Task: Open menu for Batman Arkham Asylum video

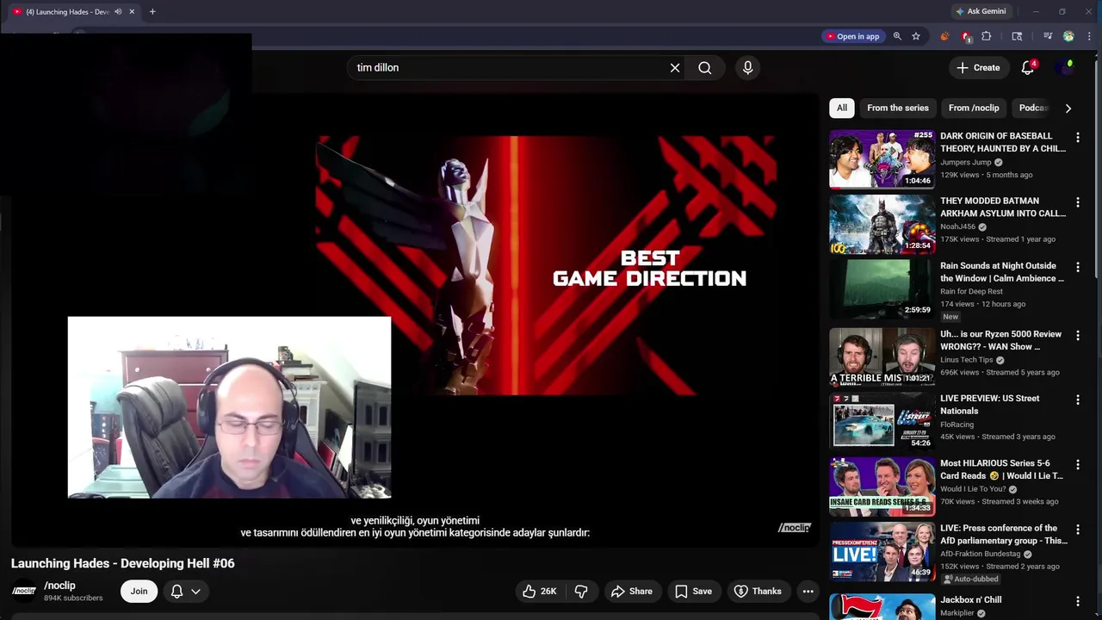Action: [1078, 202]
